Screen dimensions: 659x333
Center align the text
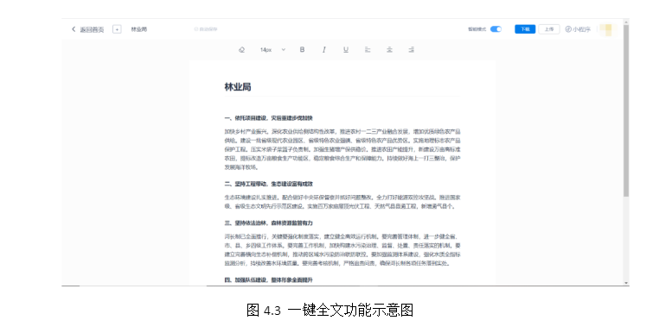[x=389, y=49]
